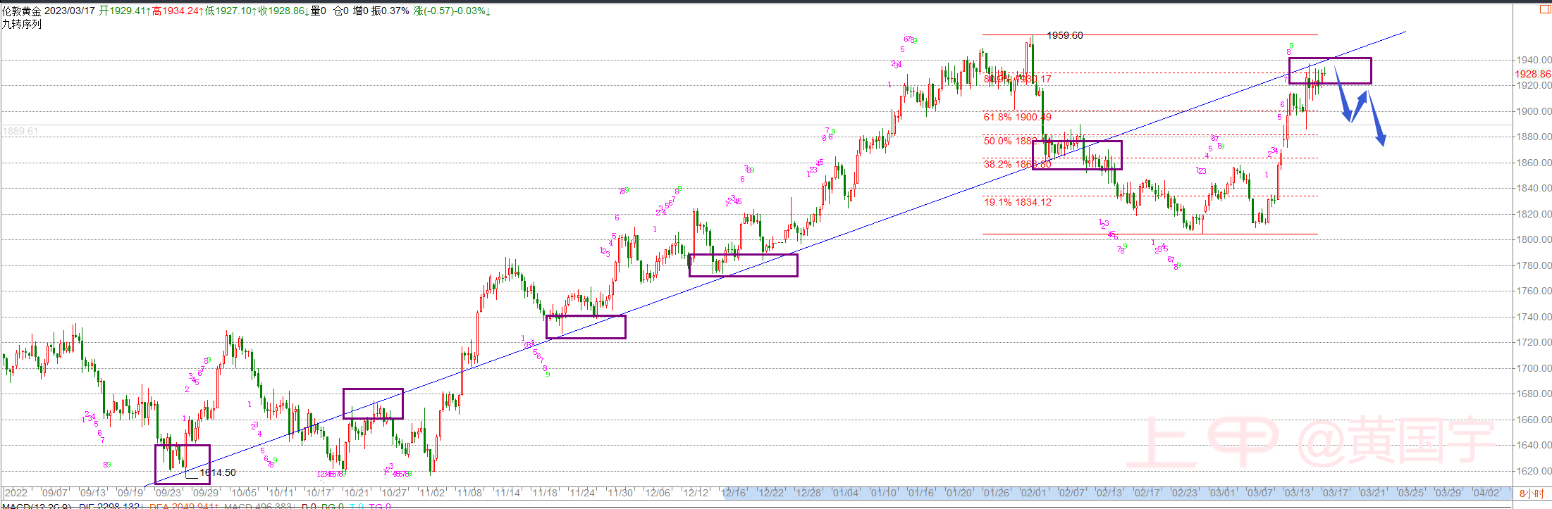Click the 1959.60 high price label

[x=1065, y=35]
